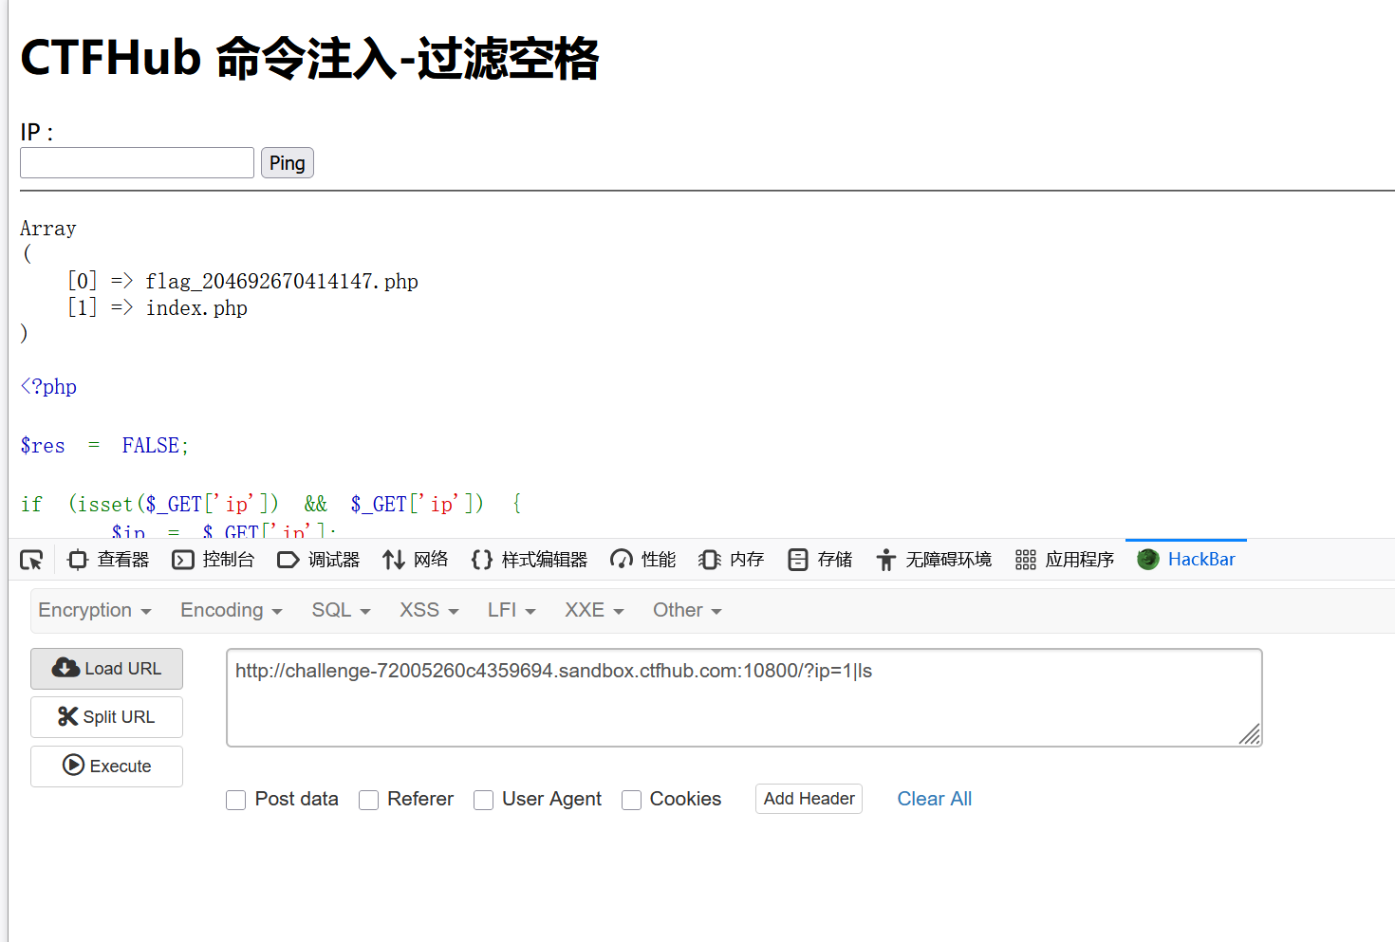This screenshot has height=942, width=1395.
Task: Click the element picker arrow icon
Action: tap(31, 560)
